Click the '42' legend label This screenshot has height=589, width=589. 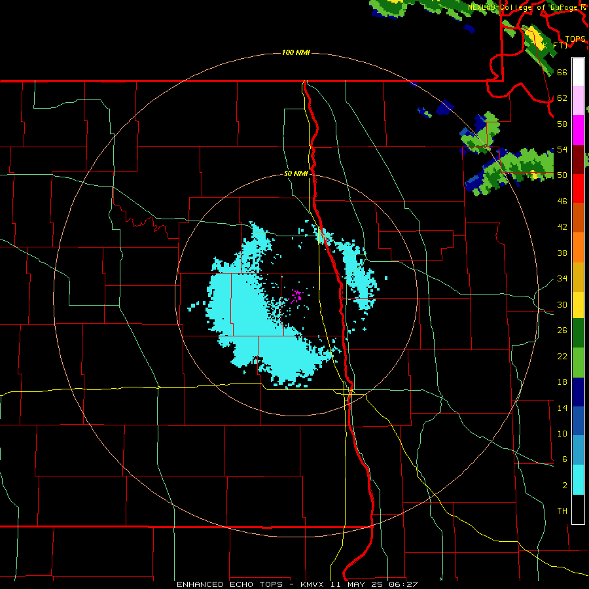point(562,227)
